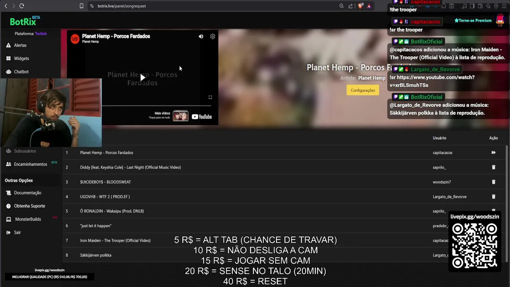
Task: Click user capitacacos in row 1
Action: [x=442, y=153]
